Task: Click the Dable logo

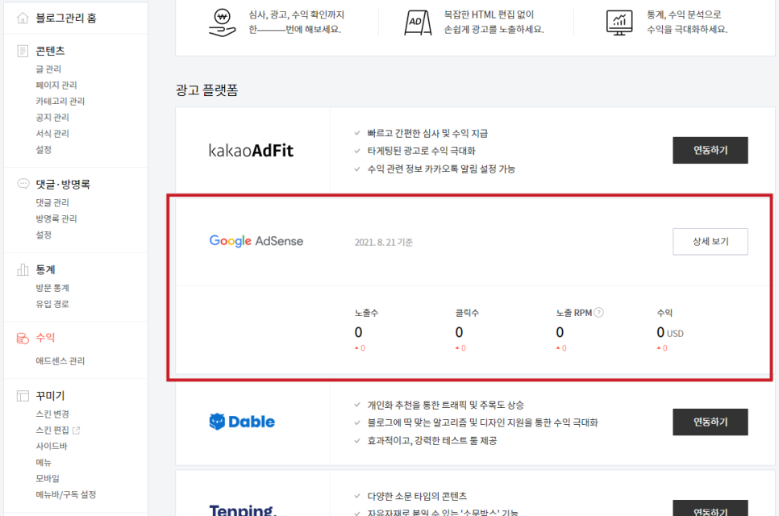Action: 242,422
